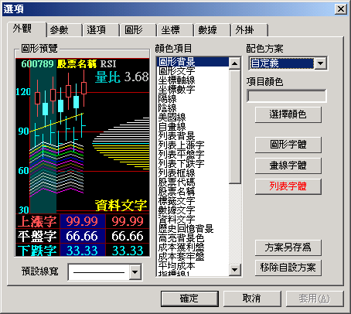The height and width of the screenshot is (314, 351).
Task: Click the 移除自設方案 button
Action: pos(288,268)
